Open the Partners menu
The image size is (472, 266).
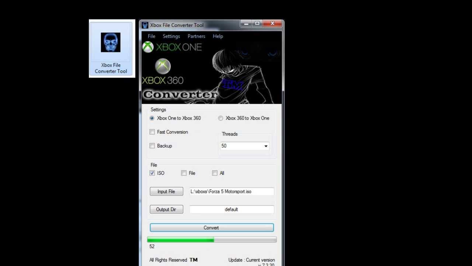tap(196, 36)
